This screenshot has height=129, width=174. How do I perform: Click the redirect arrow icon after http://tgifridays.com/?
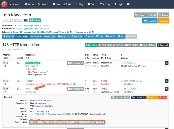47,72
